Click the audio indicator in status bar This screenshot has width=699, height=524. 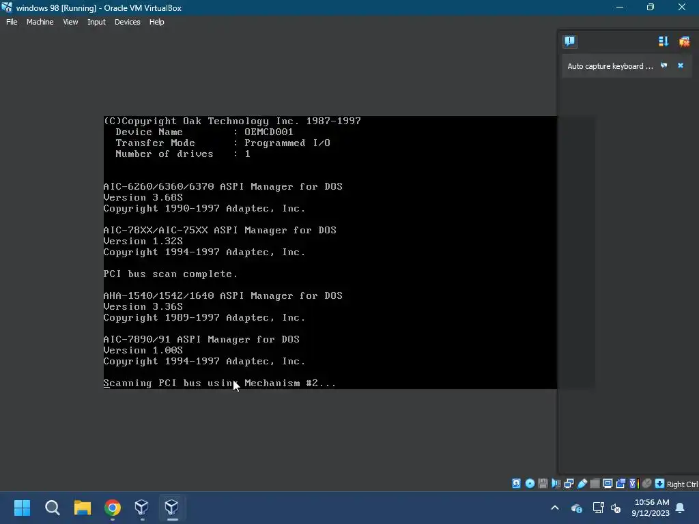pos(556,484)
